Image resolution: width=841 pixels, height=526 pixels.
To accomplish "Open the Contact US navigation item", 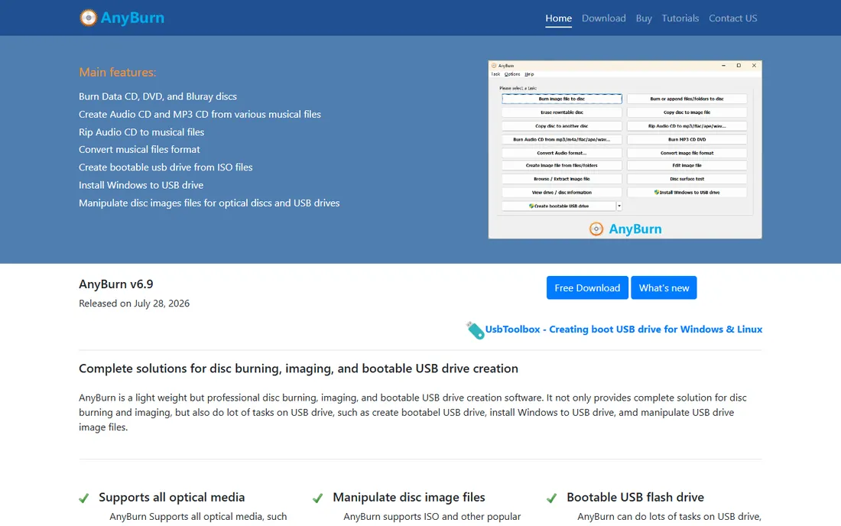I will (732, 18).
